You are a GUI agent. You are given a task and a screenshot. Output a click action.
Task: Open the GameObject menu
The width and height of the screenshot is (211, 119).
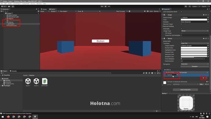click(x=17, y=4)
